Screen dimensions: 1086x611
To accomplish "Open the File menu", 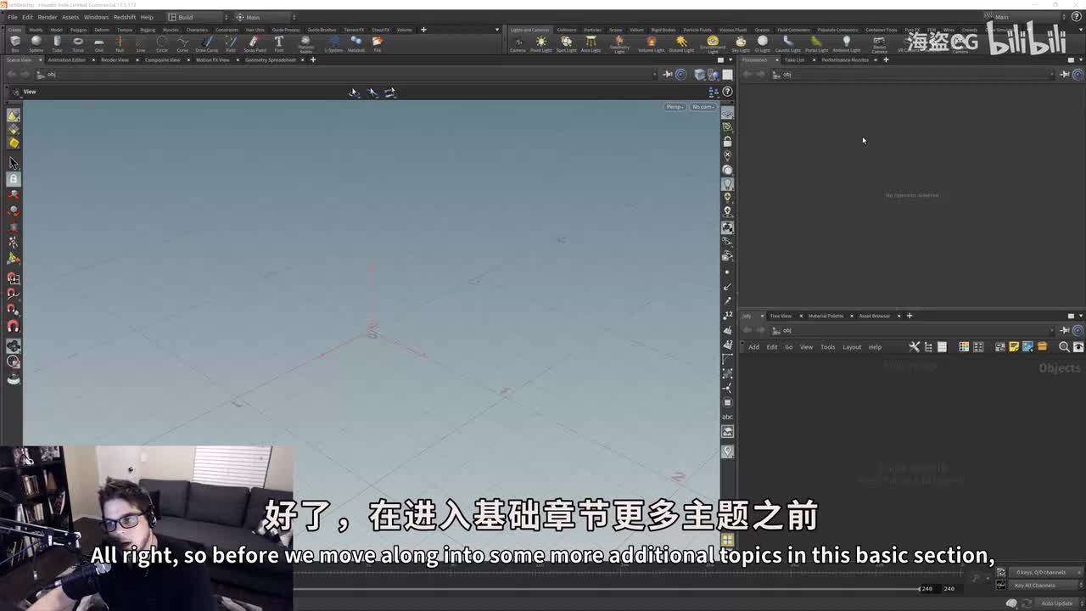I will pyautogui.click(x=13, y=17).
